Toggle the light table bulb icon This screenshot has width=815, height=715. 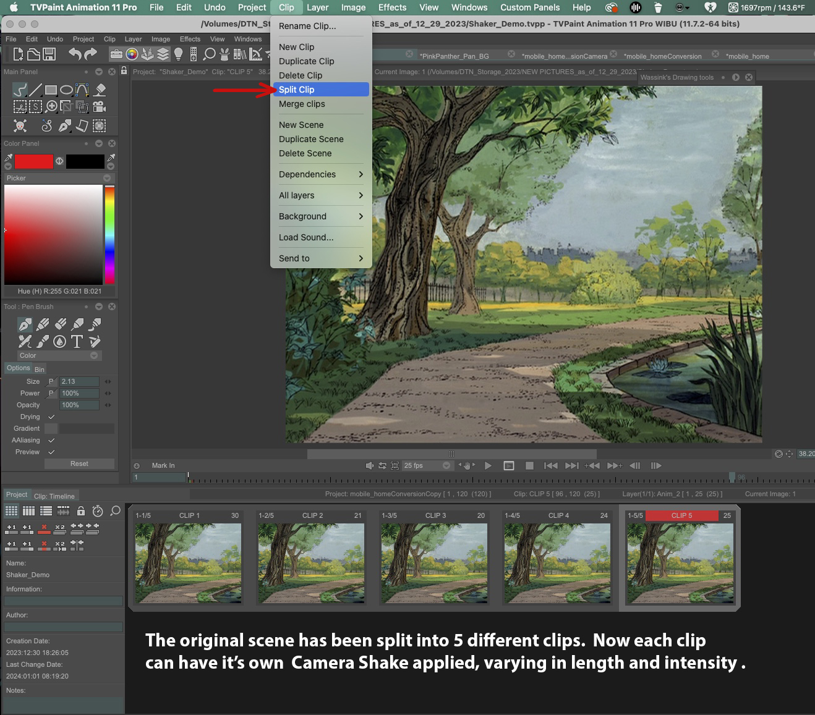click(178, 54)
